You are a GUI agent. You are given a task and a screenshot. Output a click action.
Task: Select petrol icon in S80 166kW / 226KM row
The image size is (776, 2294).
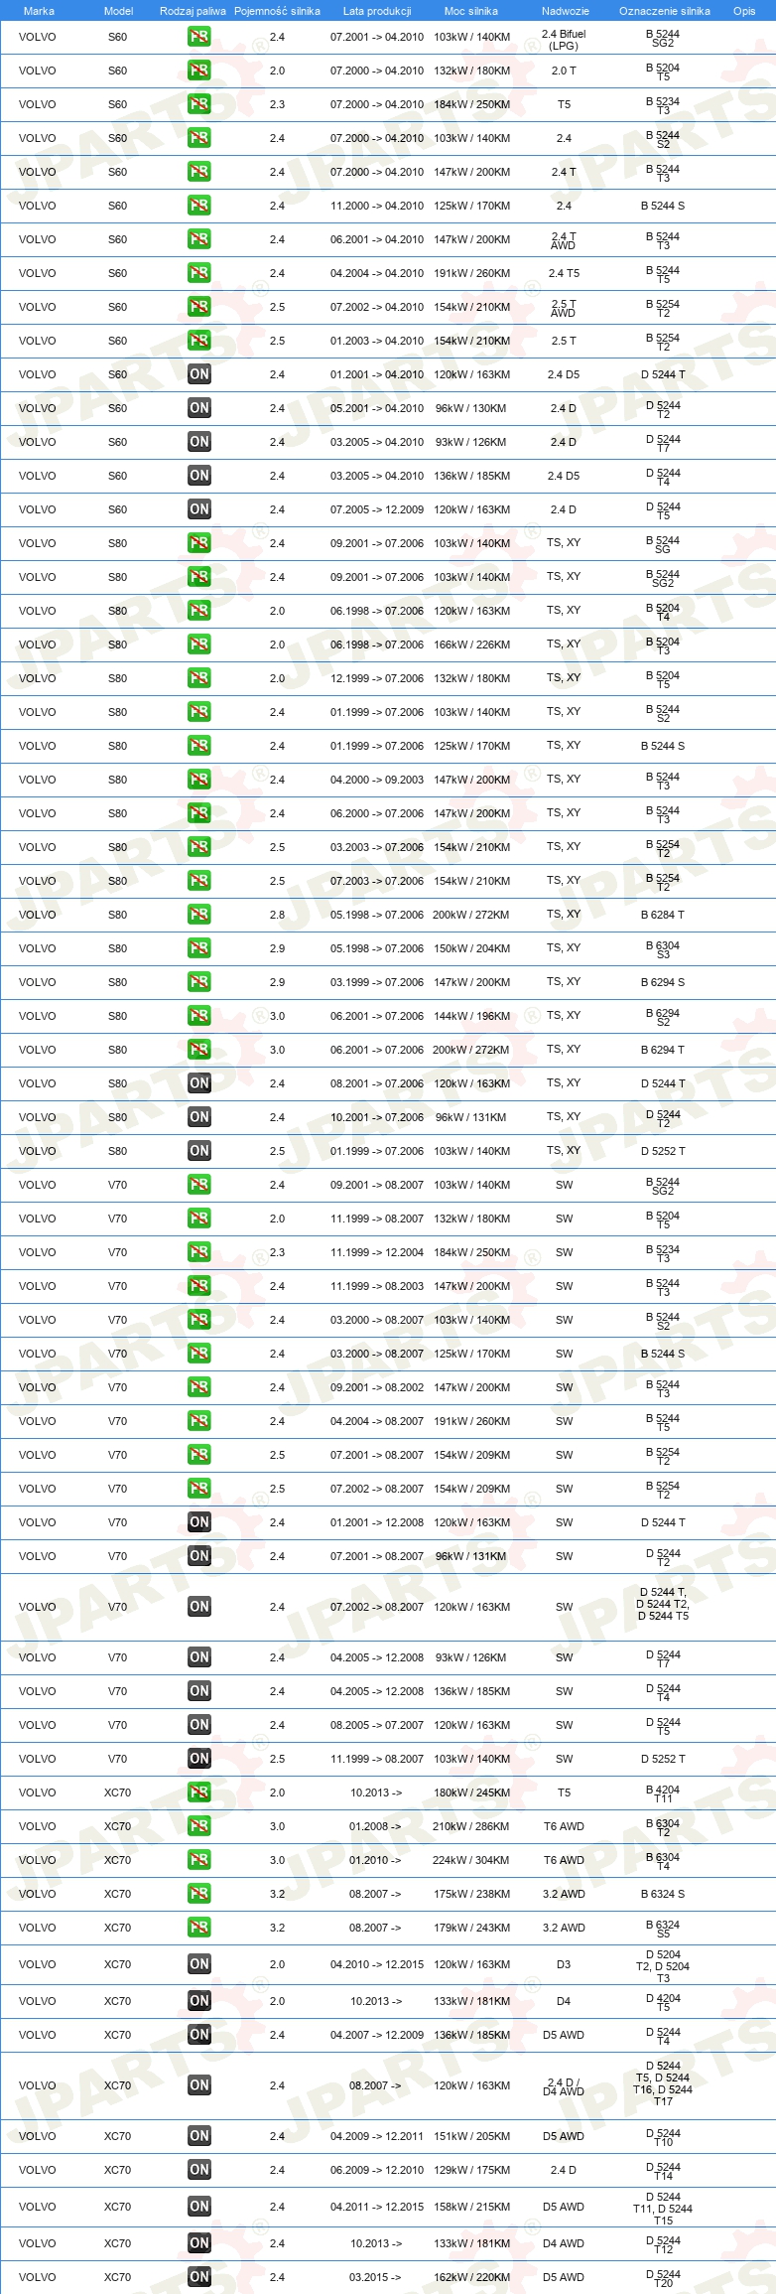coord(198,645)
